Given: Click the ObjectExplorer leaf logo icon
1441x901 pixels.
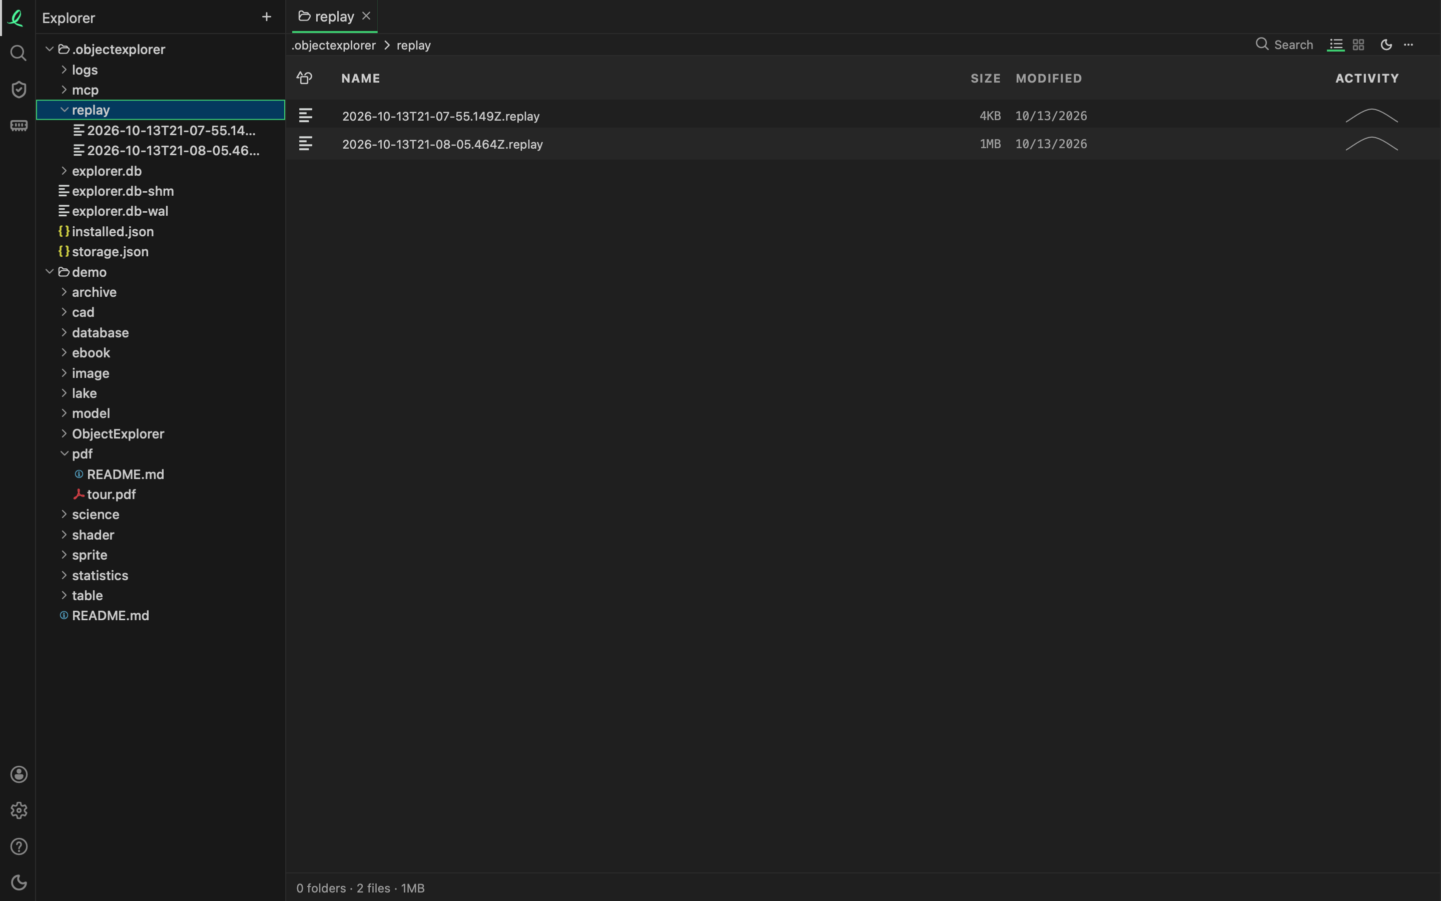Looking at the screenshot, I should [16, 18].
